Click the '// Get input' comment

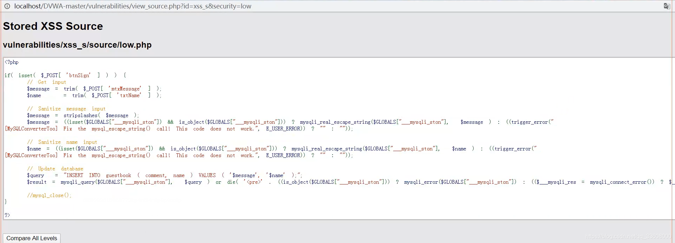click(x=46, y=82)
